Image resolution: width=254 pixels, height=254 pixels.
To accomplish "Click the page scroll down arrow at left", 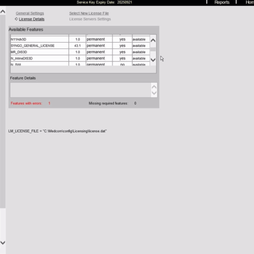I will coord(3,243).
